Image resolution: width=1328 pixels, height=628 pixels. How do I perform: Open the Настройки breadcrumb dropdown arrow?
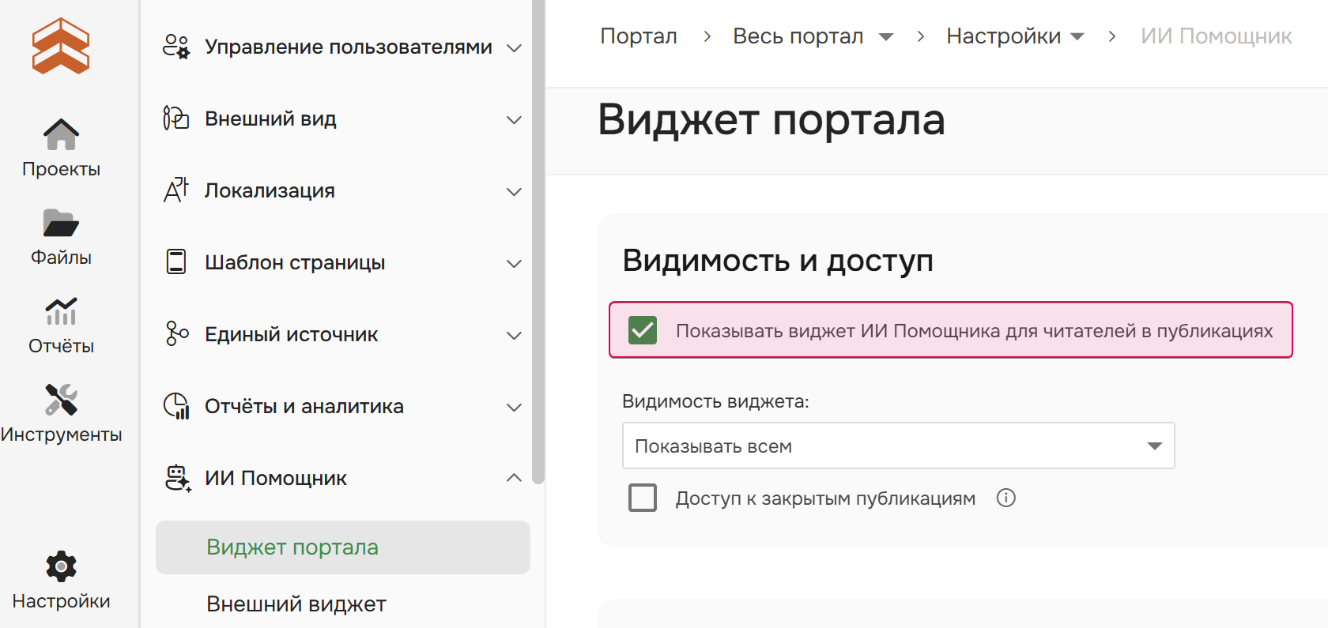[x=1077, y=37]
